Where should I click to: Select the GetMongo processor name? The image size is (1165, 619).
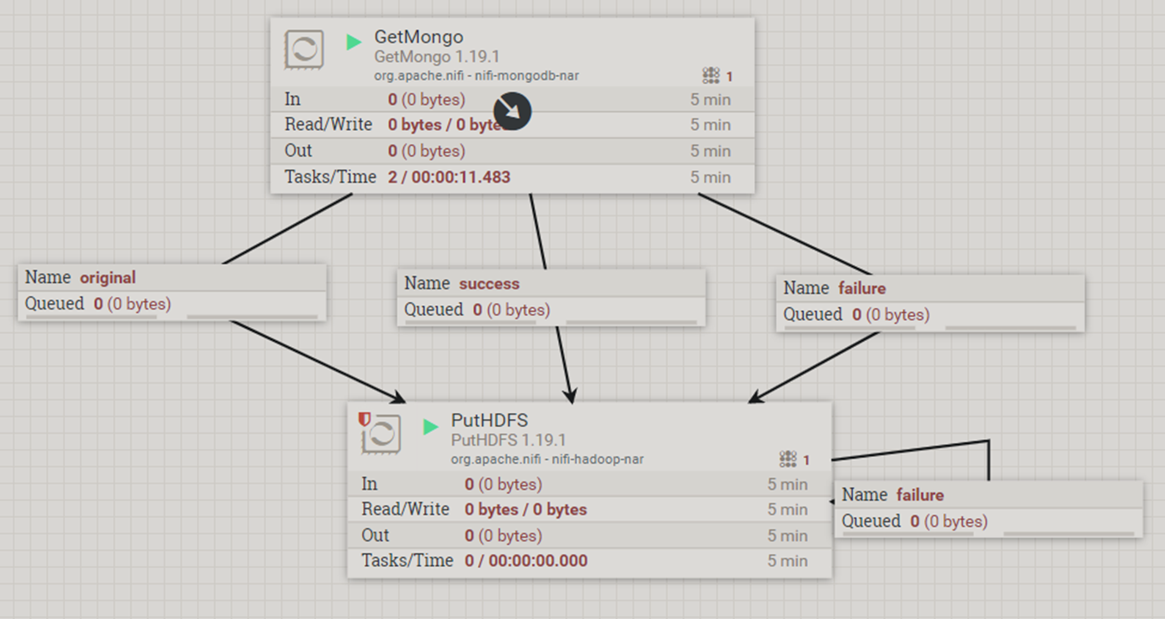[x=419, y=37]
